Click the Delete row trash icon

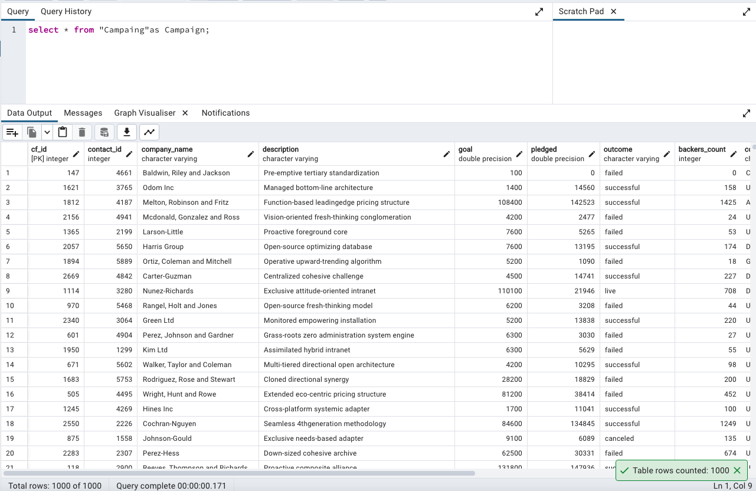point(82,132)
